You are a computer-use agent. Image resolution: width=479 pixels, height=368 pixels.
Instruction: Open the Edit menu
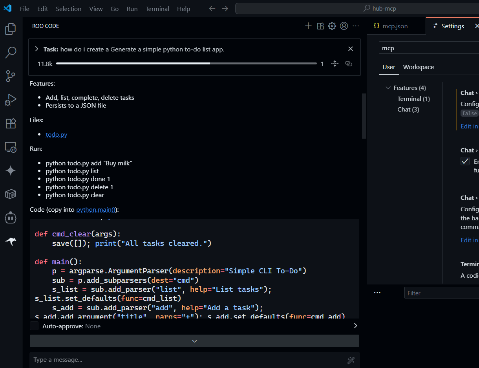(42, 9)
